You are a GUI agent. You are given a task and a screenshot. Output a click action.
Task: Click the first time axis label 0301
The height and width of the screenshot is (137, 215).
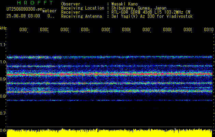[24, 29]
